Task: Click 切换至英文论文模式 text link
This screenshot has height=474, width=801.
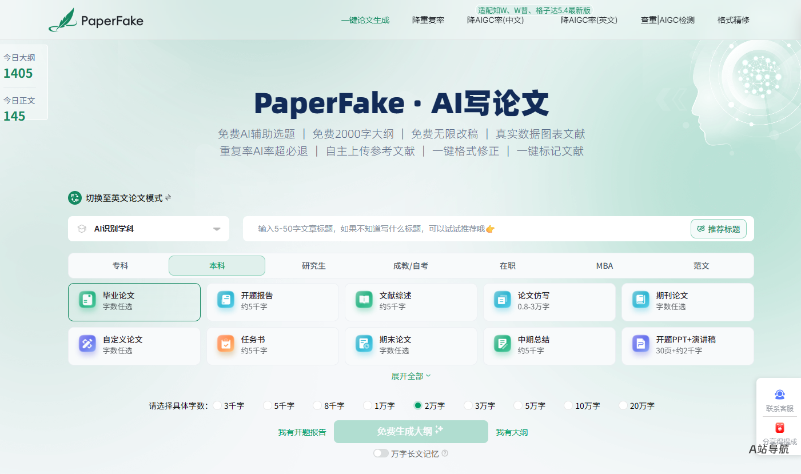Action: tap(124, 198)
